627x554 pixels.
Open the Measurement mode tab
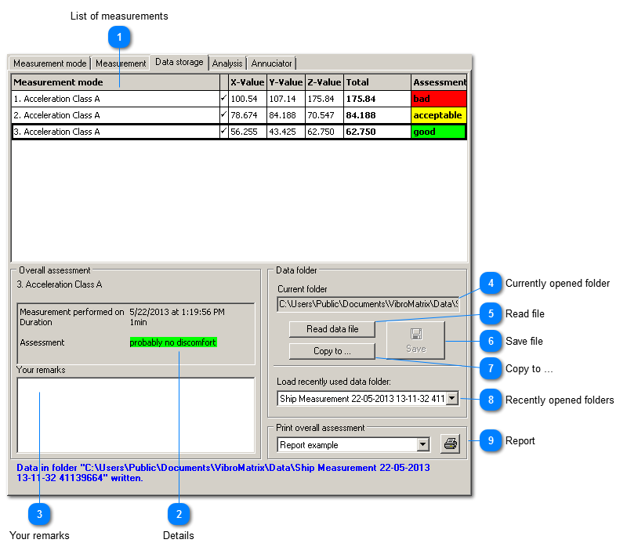pos(50,63)
